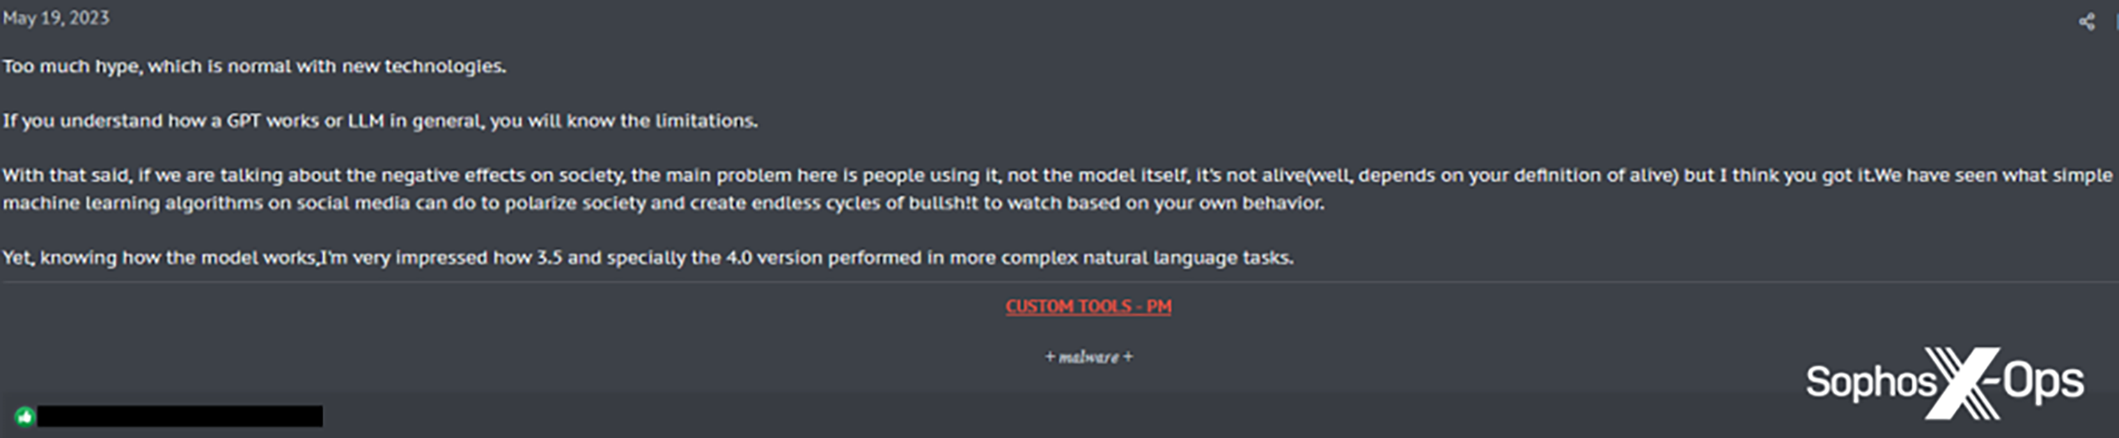The width and height of the screenshot is (2119, 438).
Task: Click the "-Ops" text in the watermark
Action: pyautogui.click(x=2037, y=381)
